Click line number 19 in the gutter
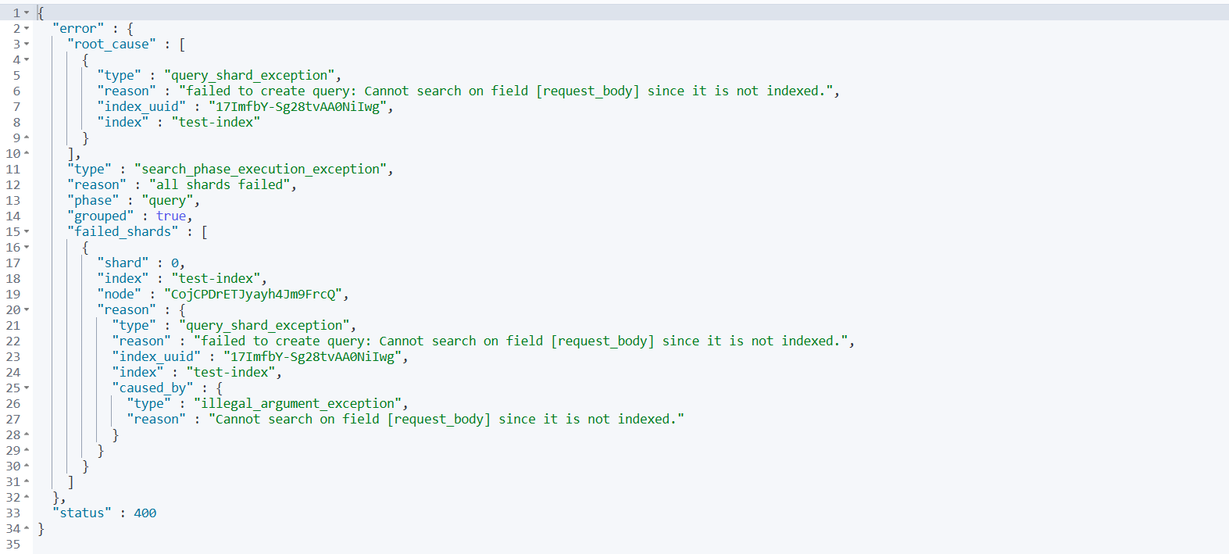 click(x=13, y=295)
